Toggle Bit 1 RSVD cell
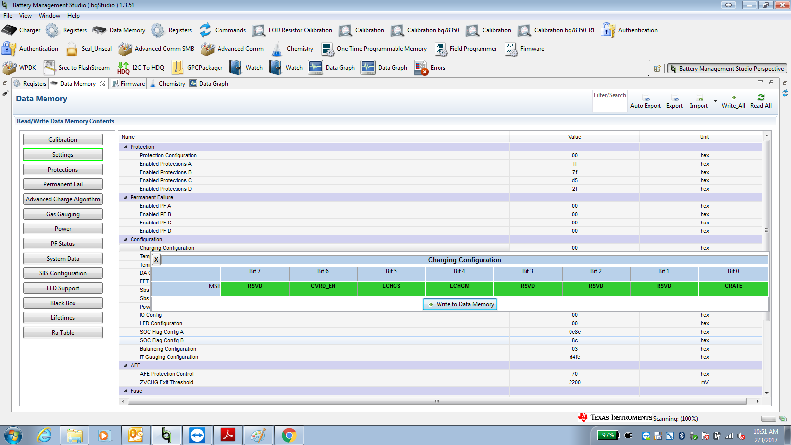The height and width of the screenshot is (445, 791). coord(664,289)
